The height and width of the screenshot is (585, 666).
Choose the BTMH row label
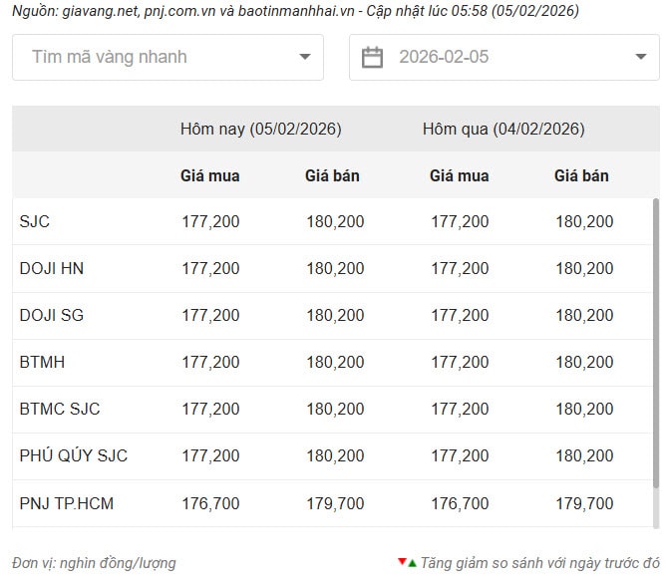coord(42,362)
